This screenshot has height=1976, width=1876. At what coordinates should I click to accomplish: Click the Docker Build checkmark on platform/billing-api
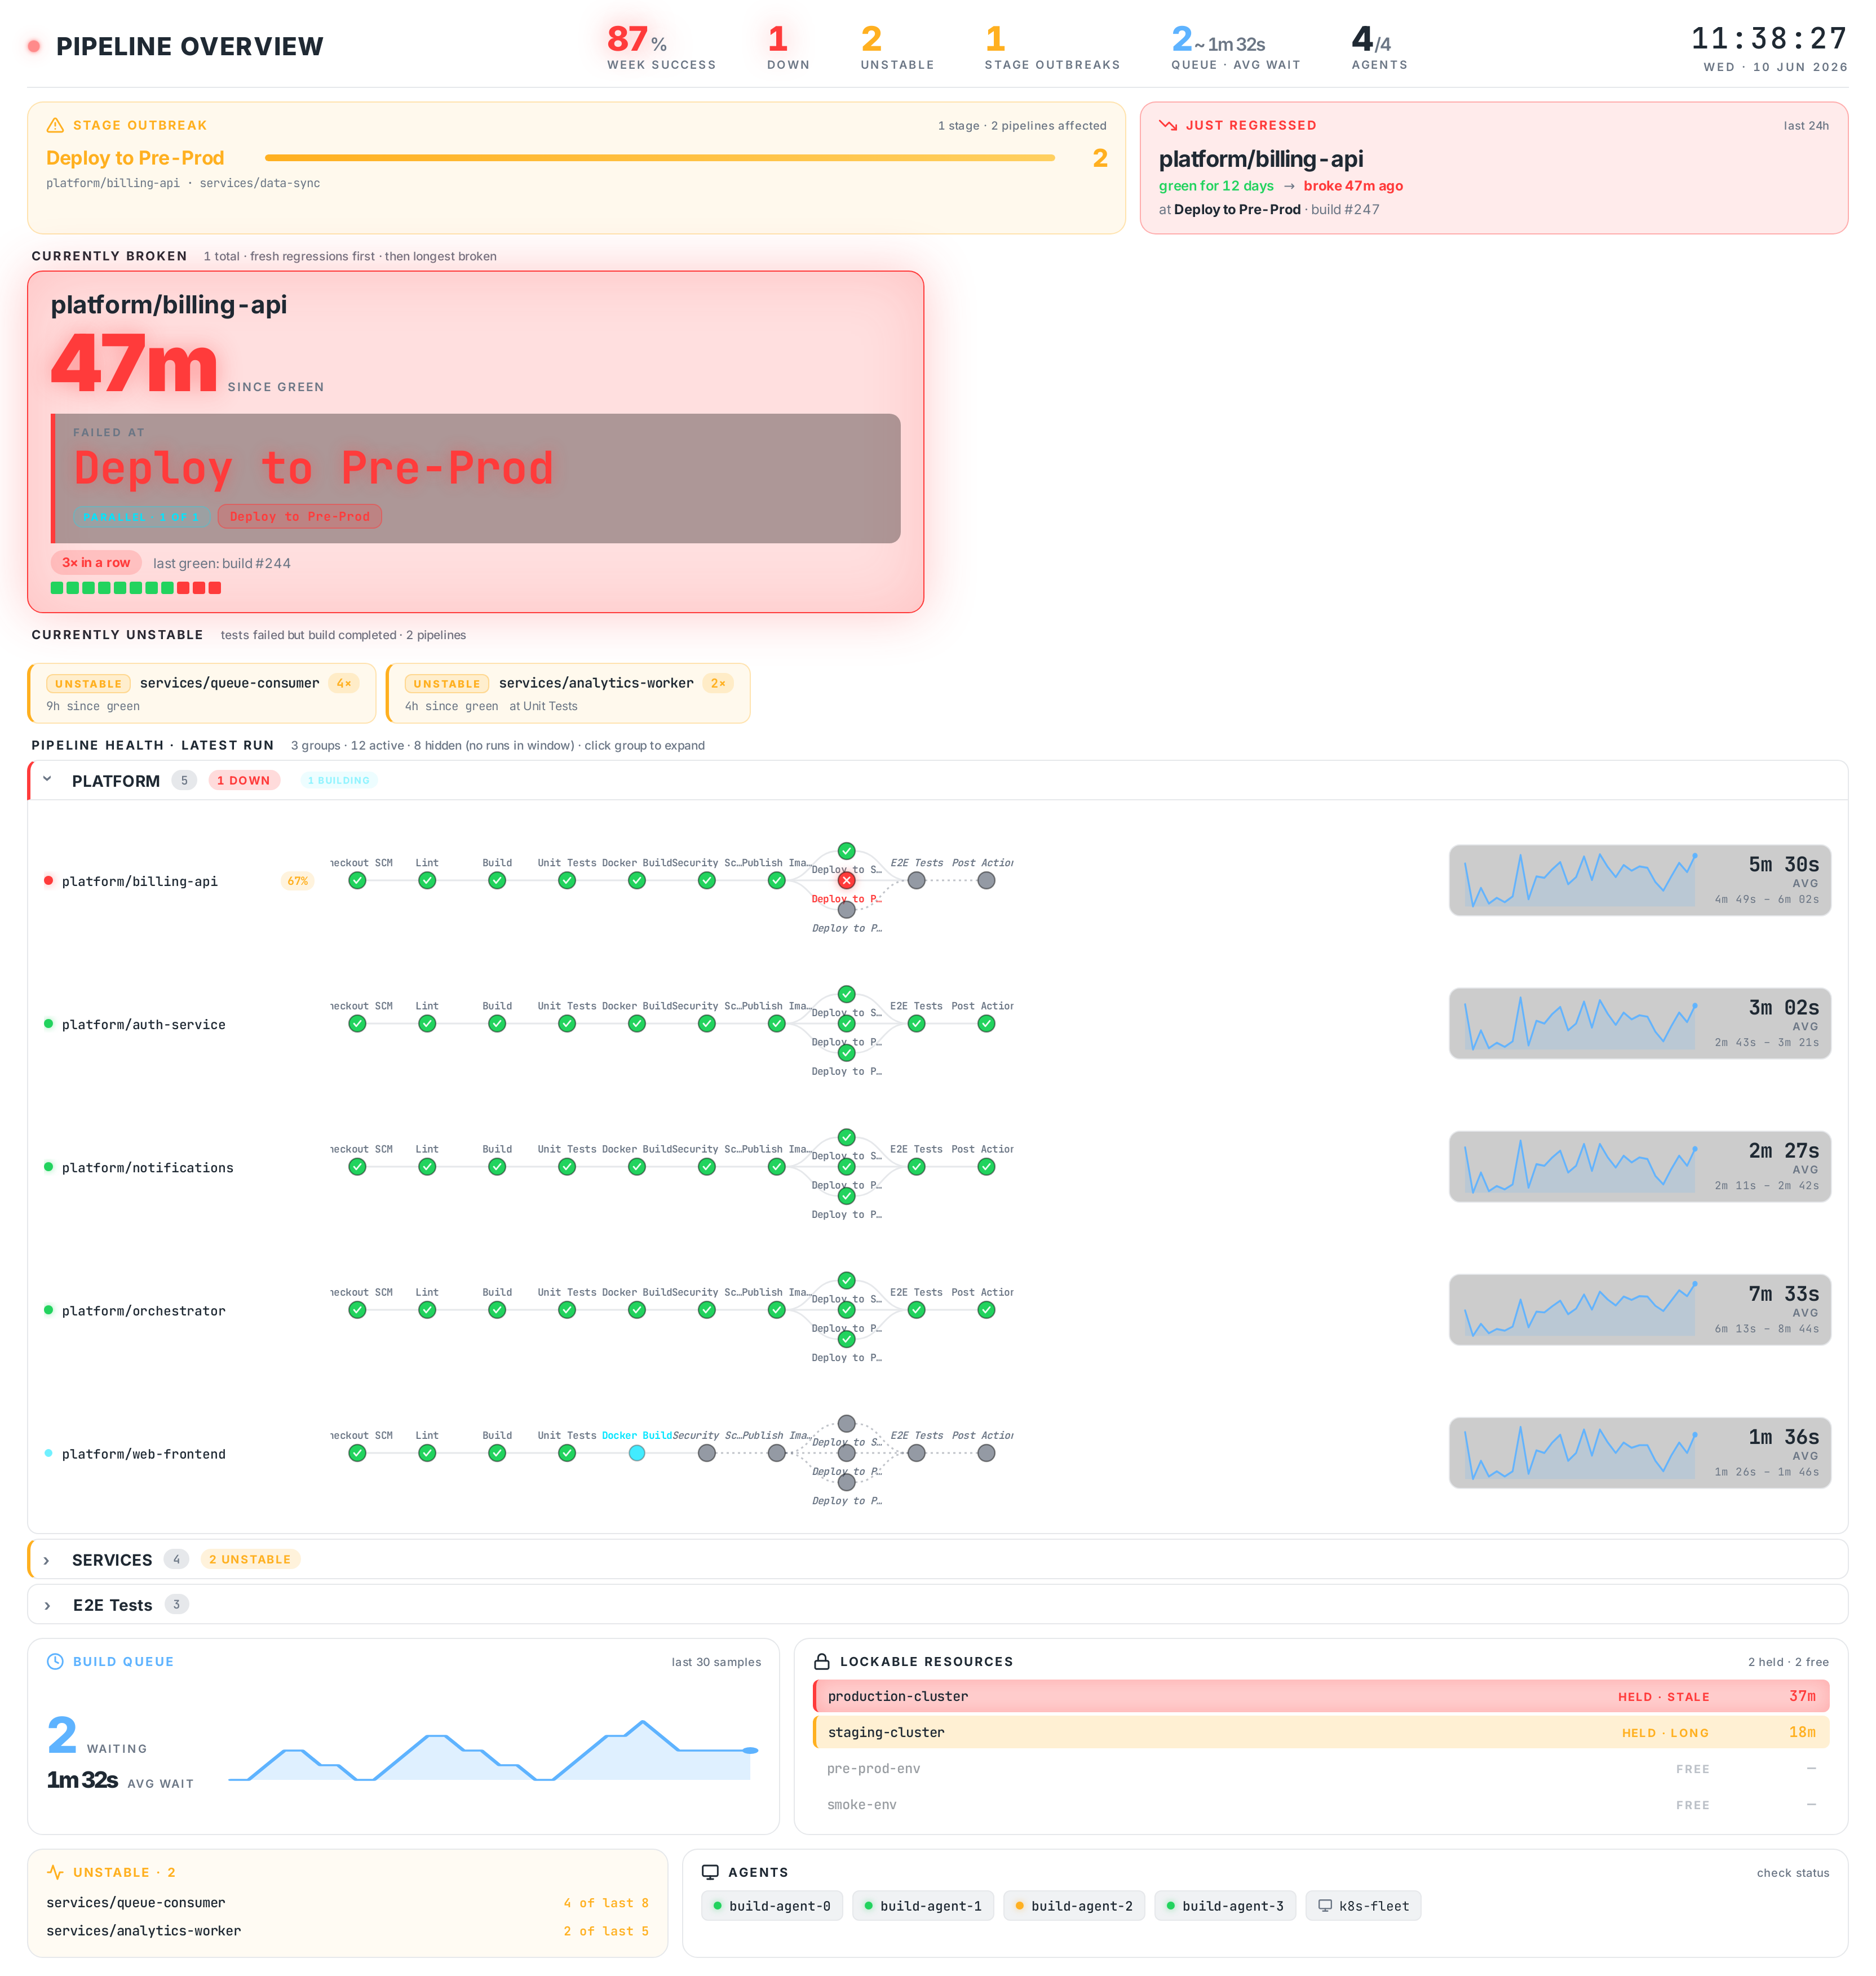pos(637,880)
